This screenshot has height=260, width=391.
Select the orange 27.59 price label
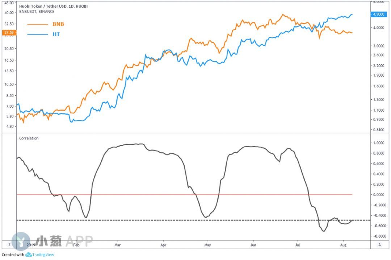(x=9, y=32)
